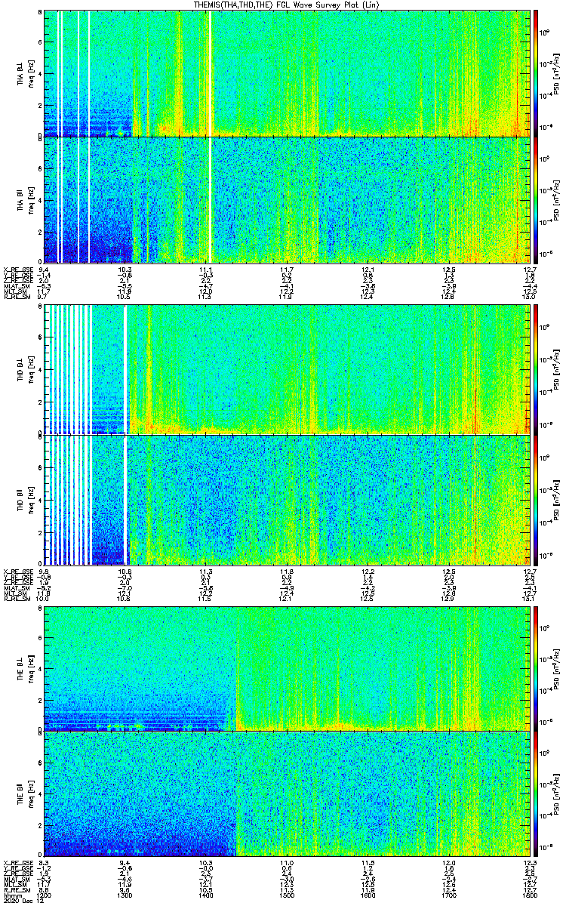This screenshot has width=566, height=906.
Task: Click THE X_RE_GSE value 11.0
Action: coord(286,861)
